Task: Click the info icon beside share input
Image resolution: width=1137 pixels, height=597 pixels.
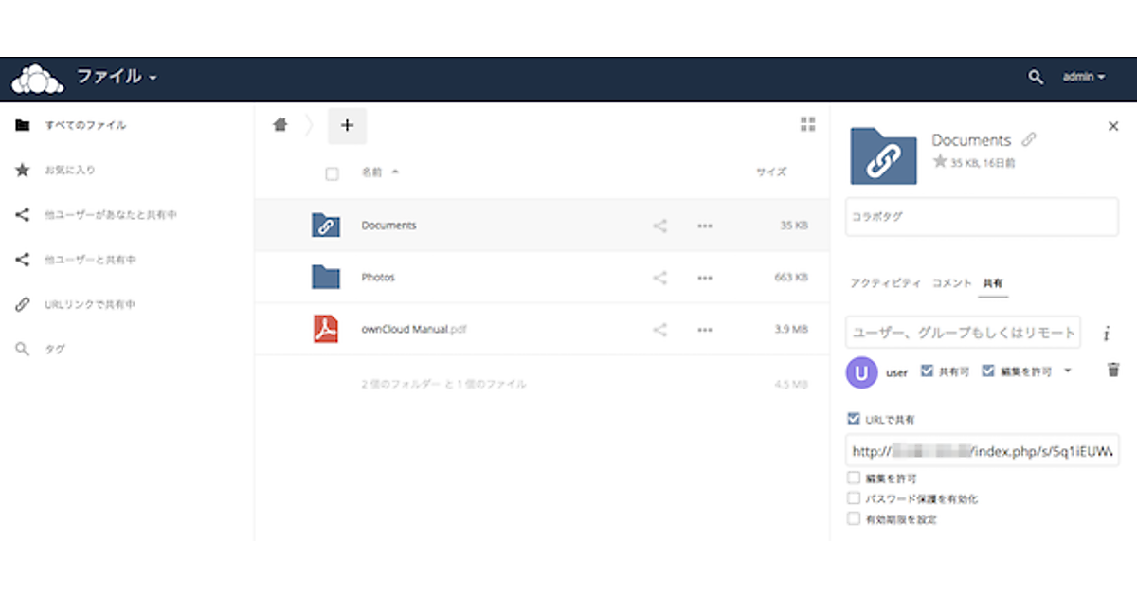Action: [1106, 334]
